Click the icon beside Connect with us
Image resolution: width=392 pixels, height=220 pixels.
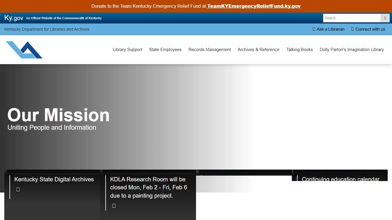[x=352, y=29]
